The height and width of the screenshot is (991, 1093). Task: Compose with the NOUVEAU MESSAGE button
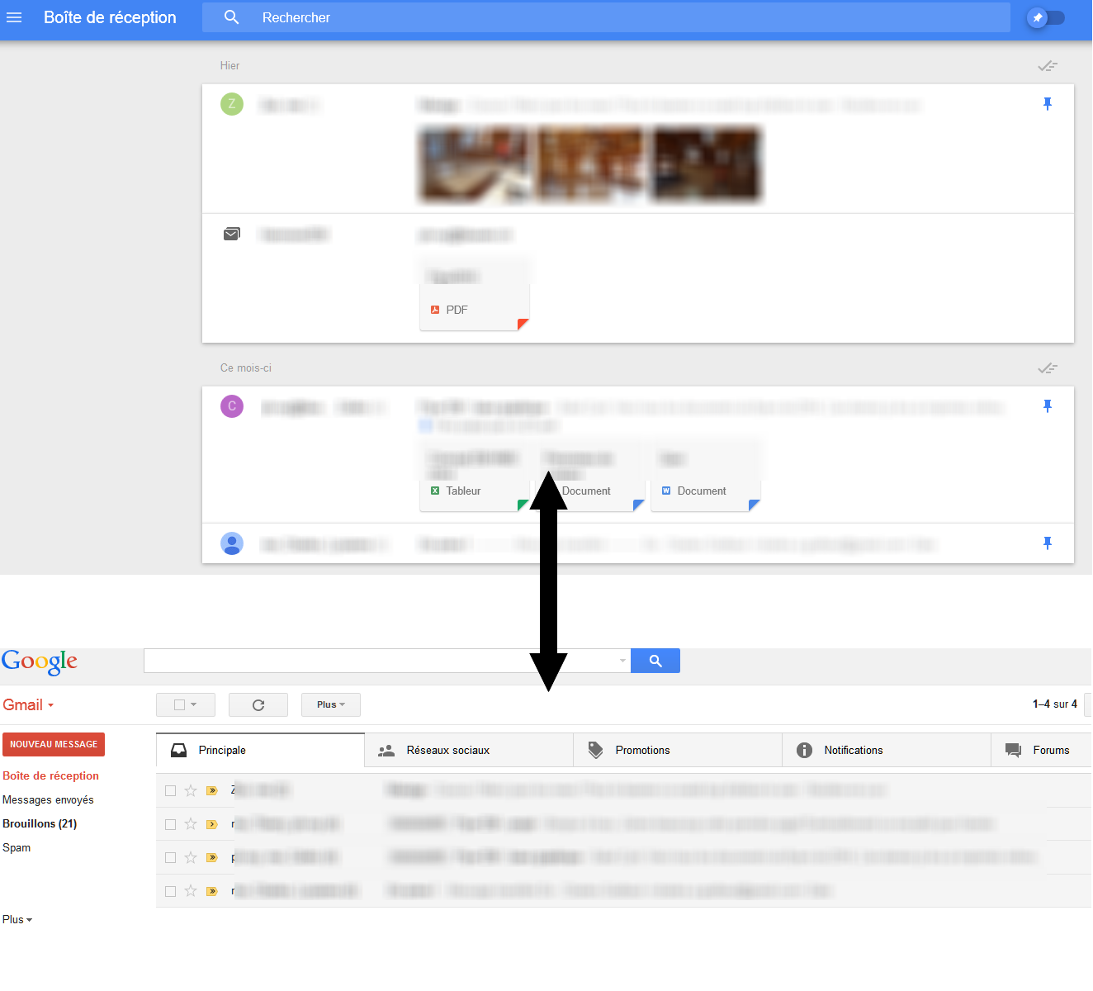tap(54, 744)
